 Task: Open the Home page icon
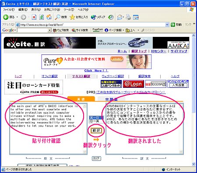(x=49, y=17)
